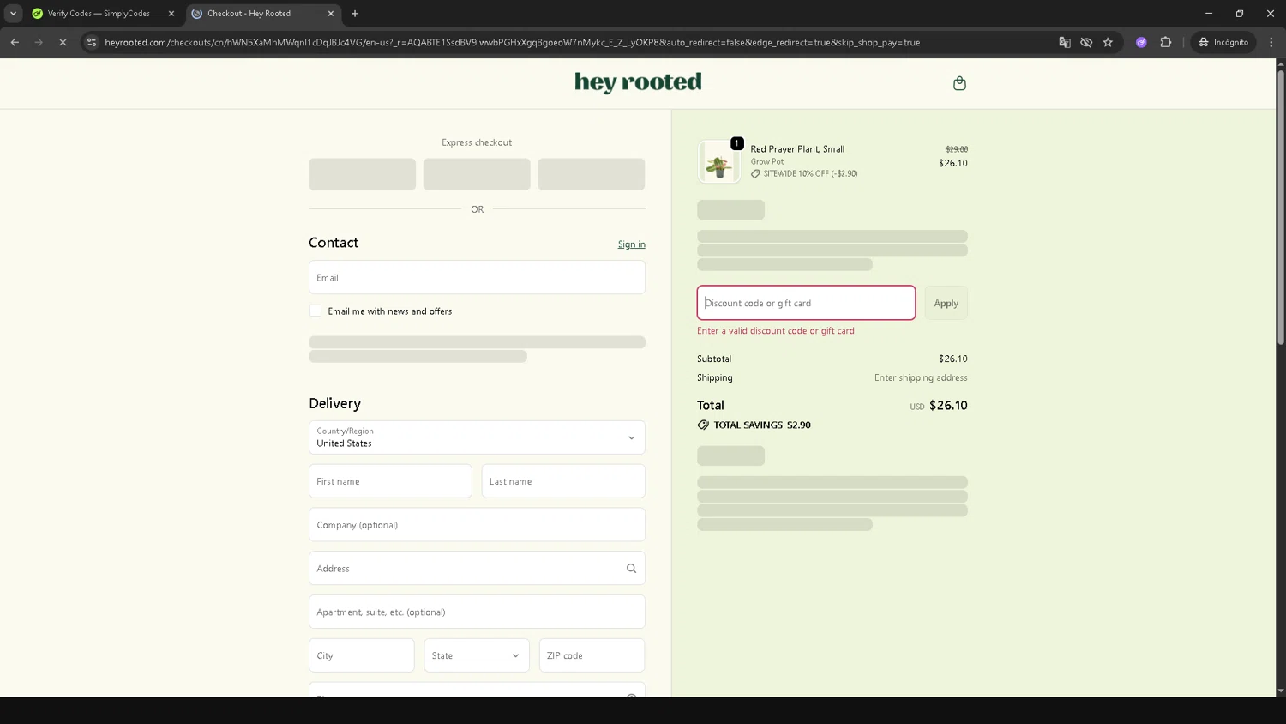Screen dimensions: 1286x724
Task: Close the Verify Codes — SimplyCodes tab
Action: point(171,13)
